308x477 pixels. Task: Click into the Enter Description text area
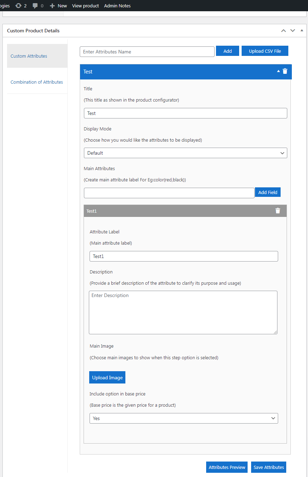pyautogui.click(x=183, y=312)
